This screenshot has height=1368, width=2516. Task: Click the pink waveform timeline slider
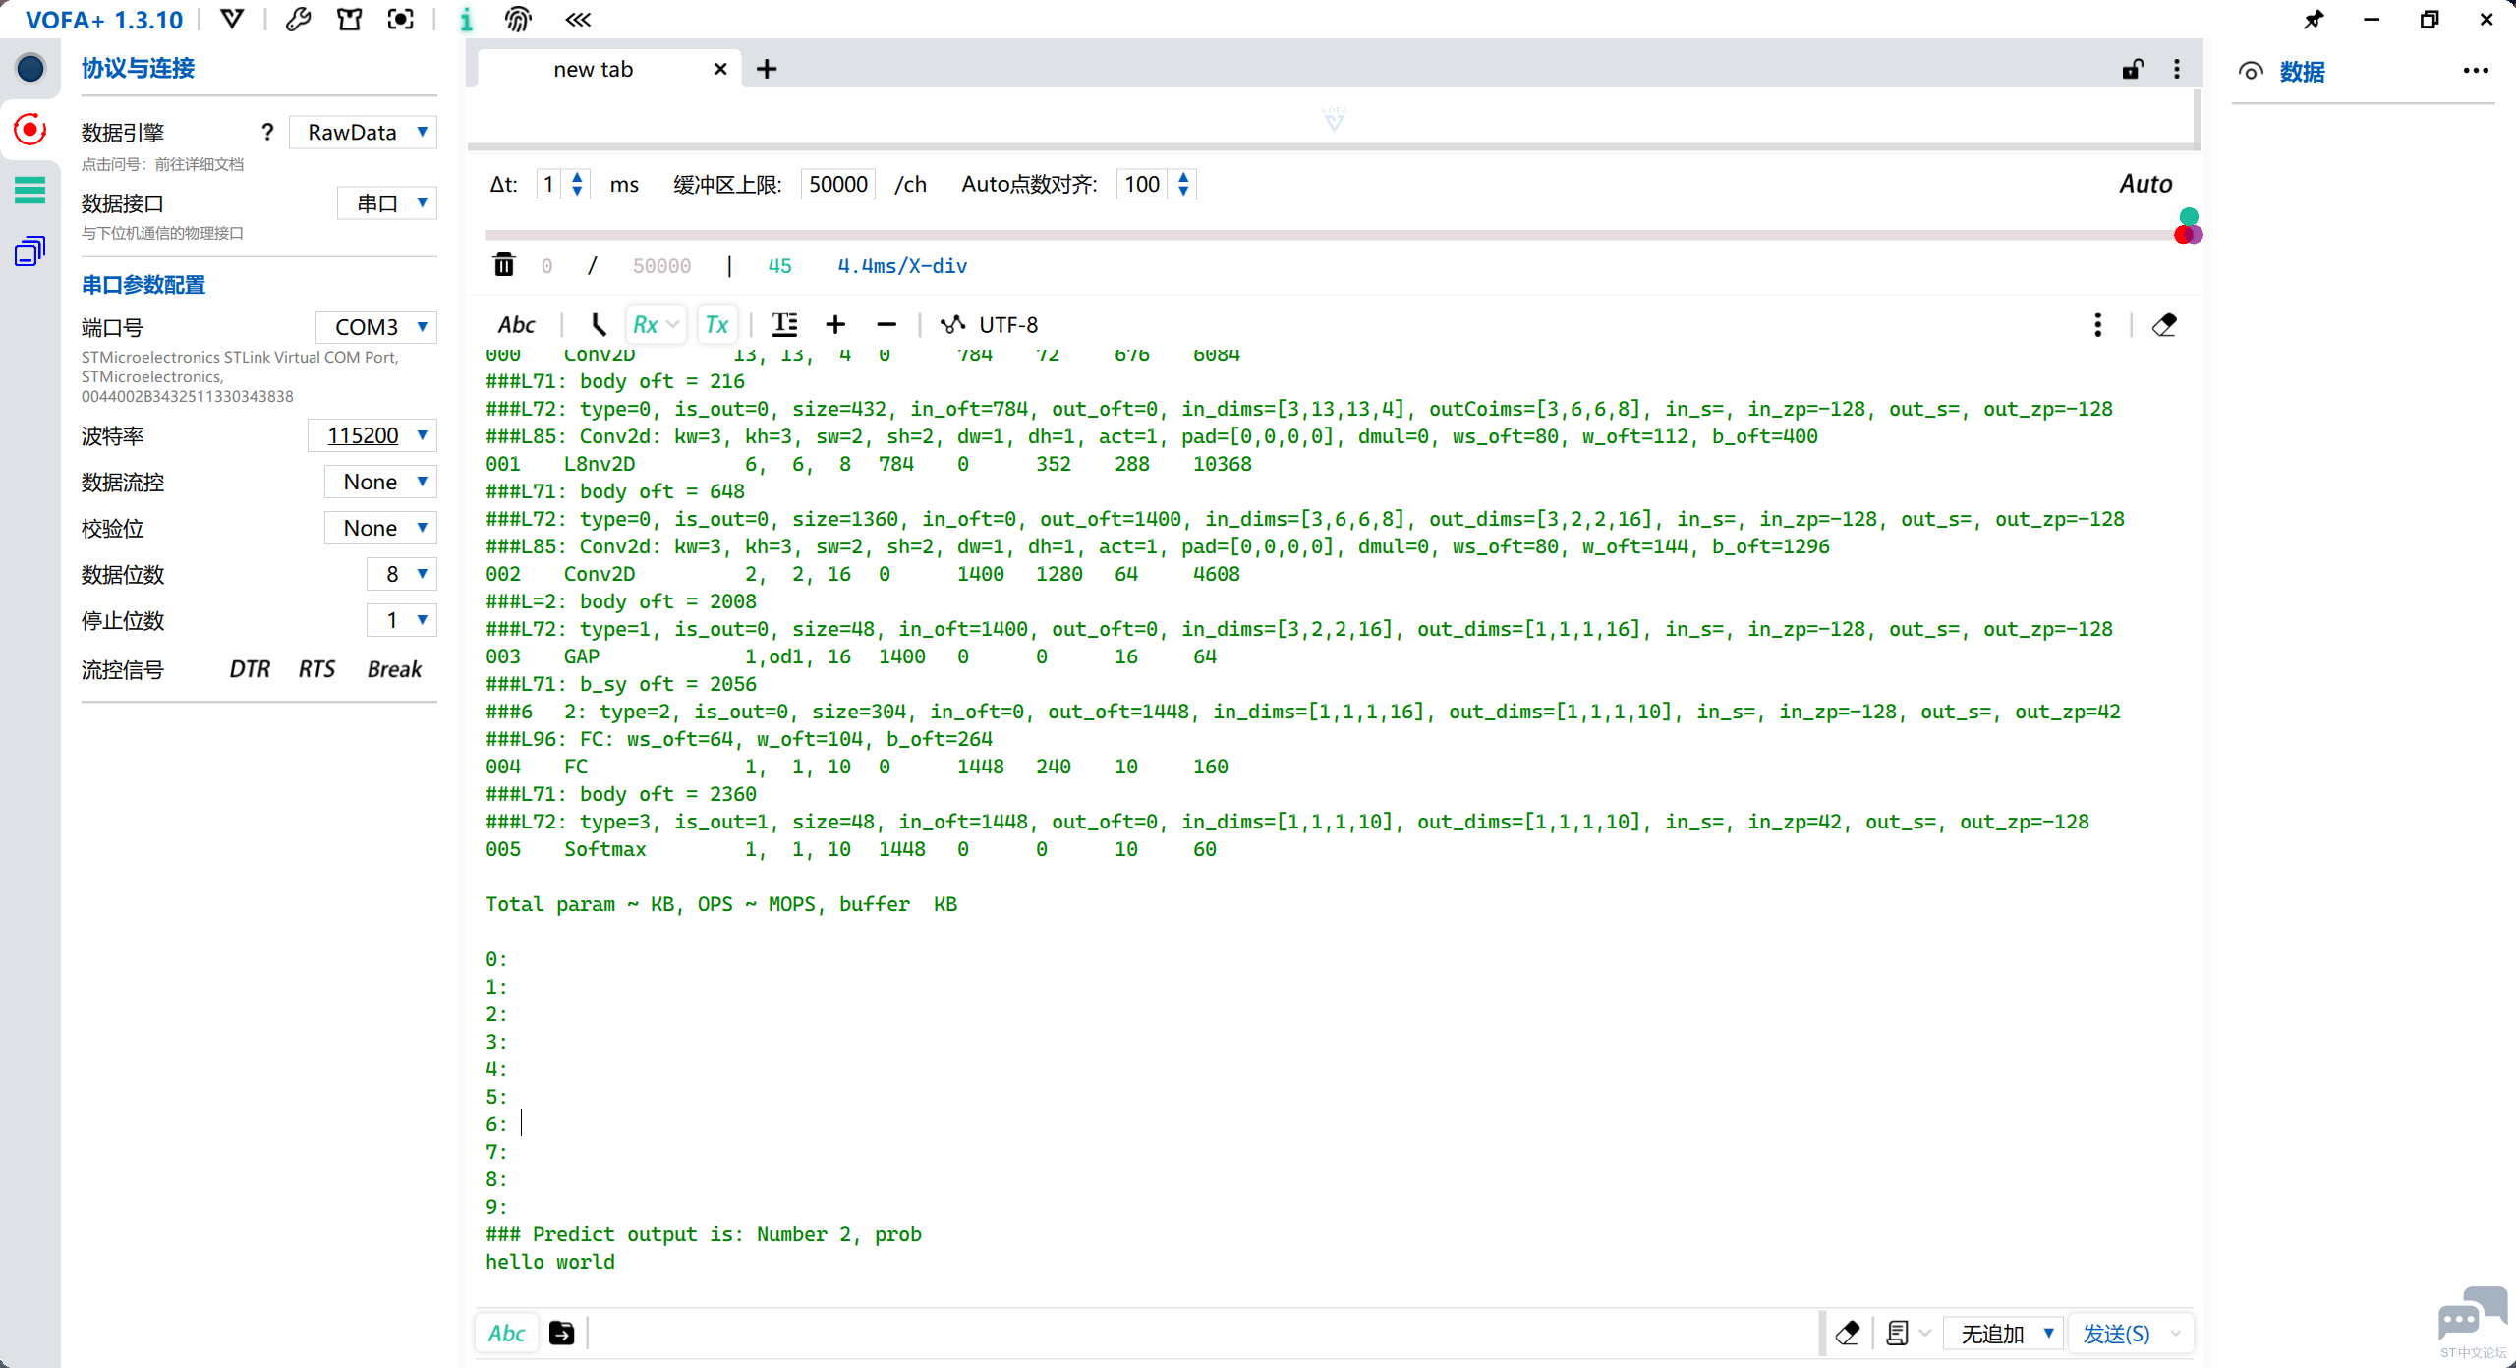click(x=1329, y=235)
